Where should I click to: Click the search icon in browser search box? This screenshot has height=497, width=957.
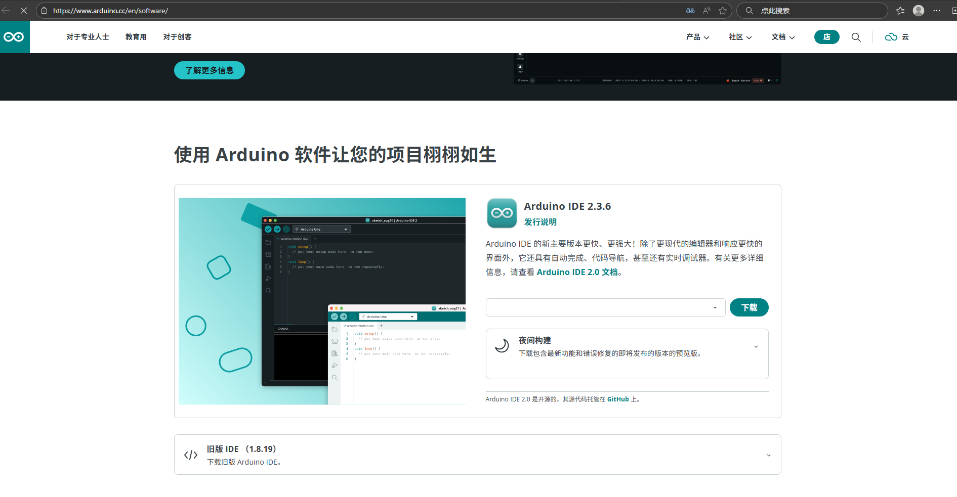[750, 11]
